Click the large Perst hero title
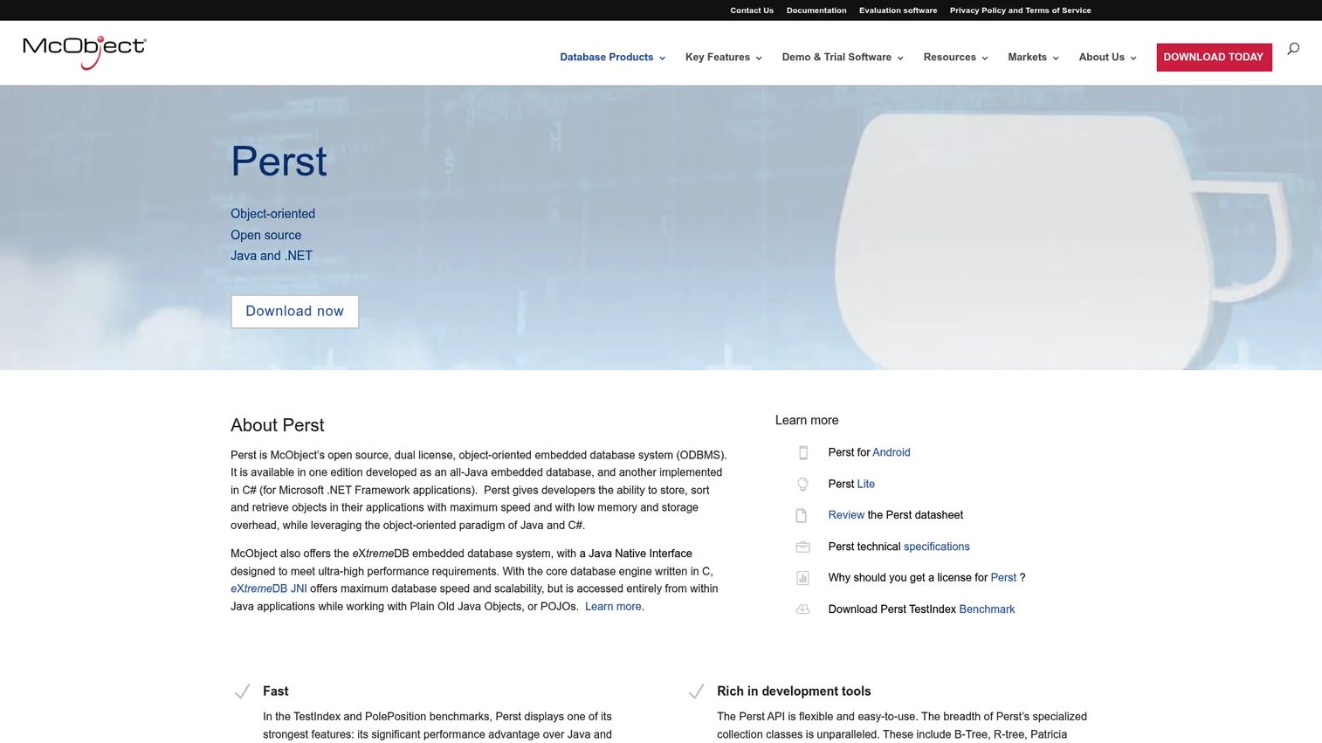This screenshot has height=743, width=1322. pyautogui.click(x=279, y=162)
